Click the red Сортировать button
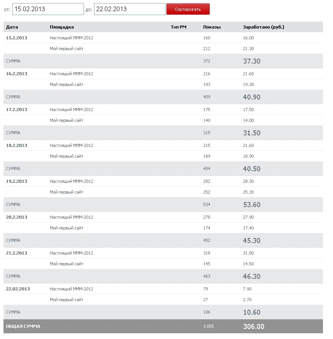Screen dimensions: 333x339 (x=188, y=9)
